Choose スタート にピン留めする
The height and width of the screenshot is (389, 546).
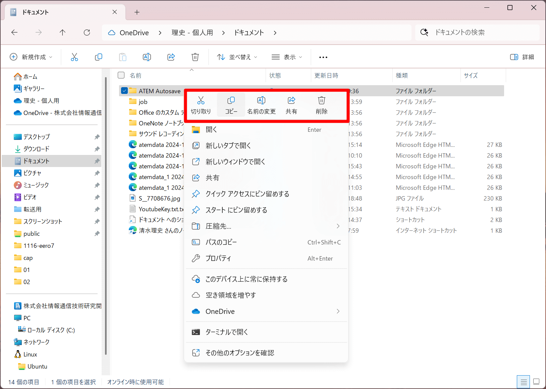tap(266, 210)
